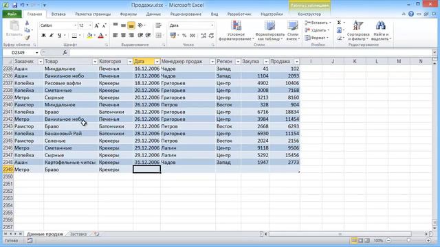
Task: Apply percent style icon
Action: click(x=184, y=36)
